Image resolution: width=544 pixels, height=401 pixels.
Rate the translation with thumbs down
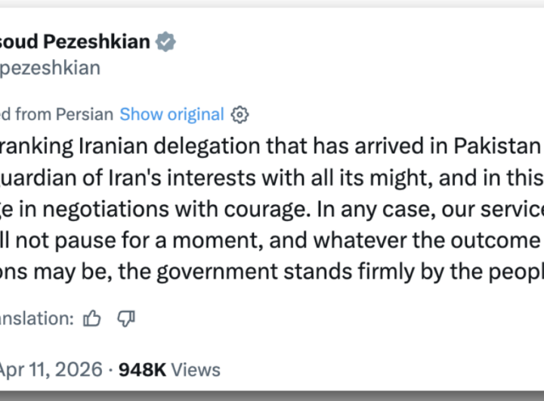pos(126,319)
